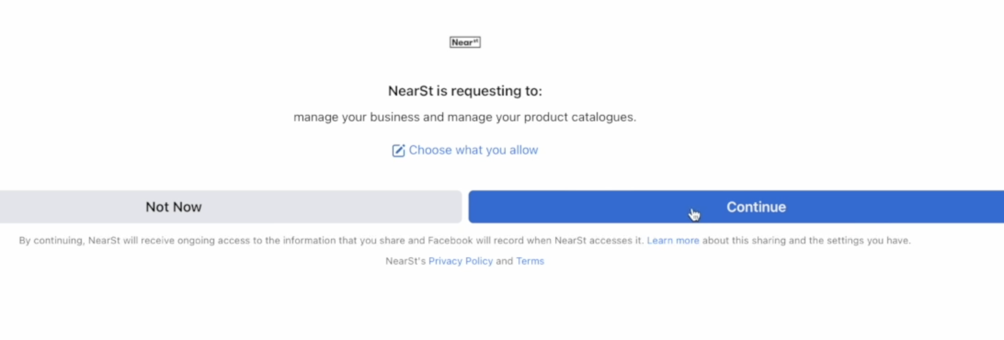View the Privacy Policy for NearSt
Image resolution: width=1004 pixels, height=340 pixels.
tap(460, 261)
